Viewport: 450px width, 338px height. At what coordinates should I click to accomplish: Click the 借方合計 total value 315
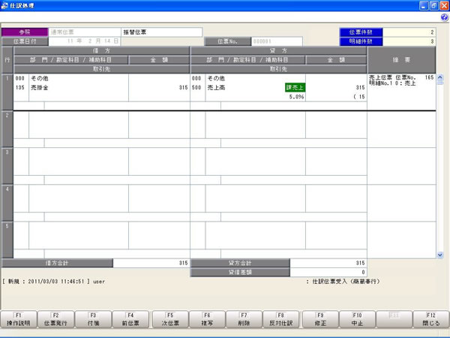pyautogui.click(x=151, y=263)
